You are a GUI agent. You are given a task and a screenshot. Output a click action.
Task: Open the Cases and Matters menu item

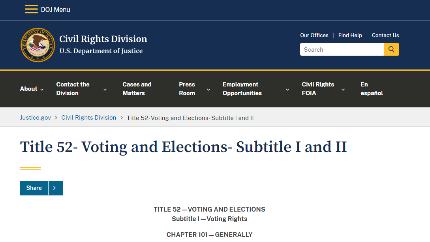pyautogui.click(x=137, y=89)
